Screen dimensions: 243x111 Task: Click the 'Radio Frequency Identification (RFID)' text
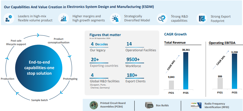click(x=217, y=105)
